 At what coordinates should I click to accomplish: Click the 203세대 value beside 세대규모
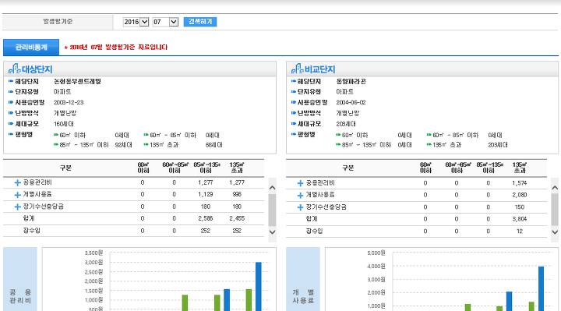(346, 124)
